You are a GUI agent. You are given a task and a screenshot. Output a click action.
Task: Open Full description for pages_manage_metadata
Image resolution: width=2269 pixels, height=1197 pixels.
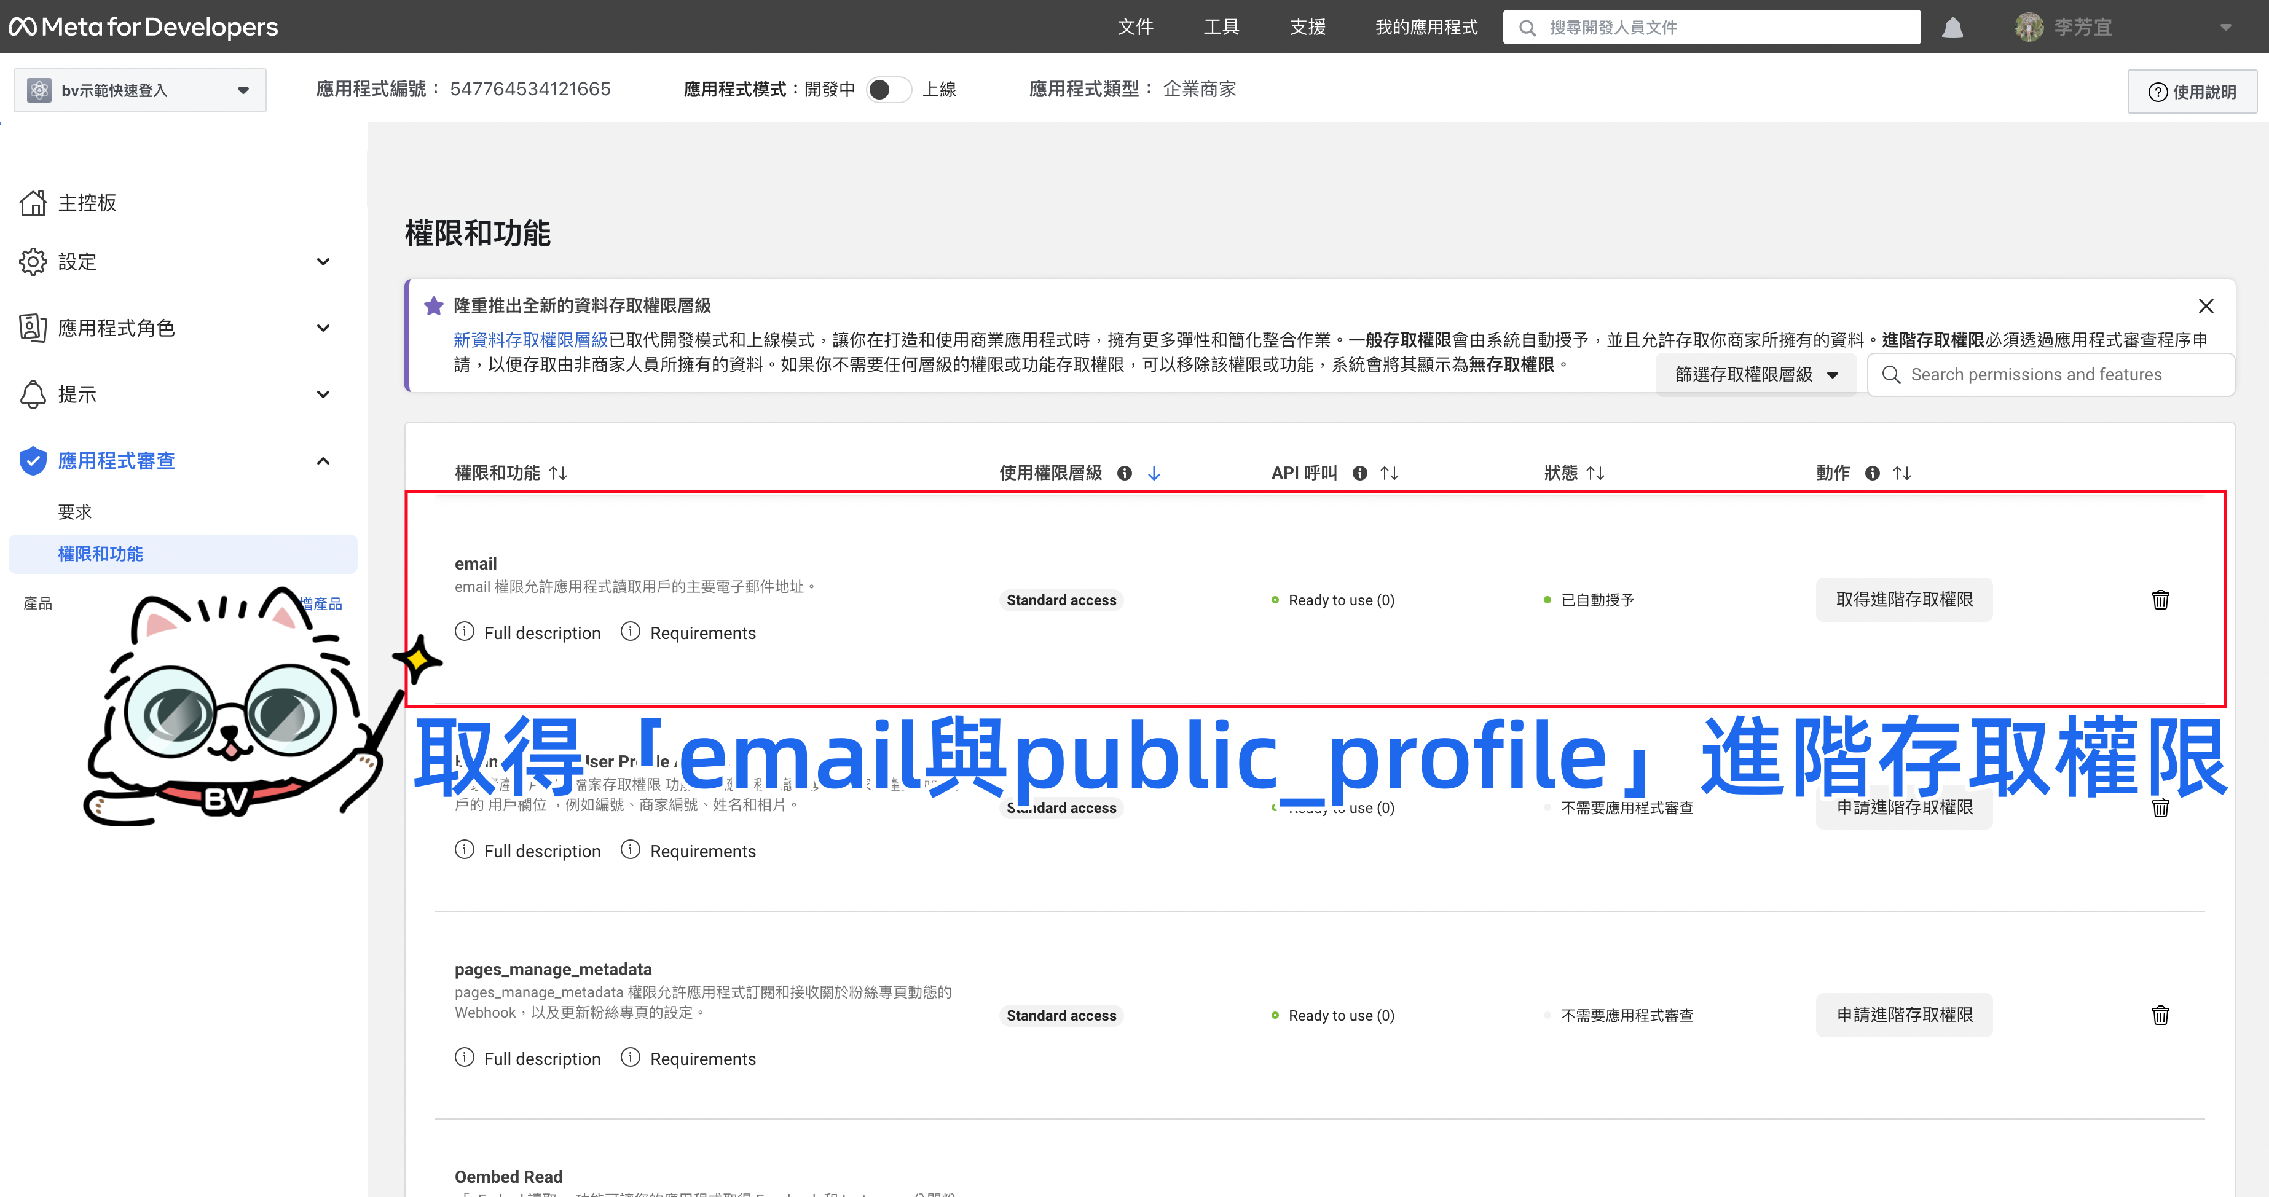coord(528,1058)
